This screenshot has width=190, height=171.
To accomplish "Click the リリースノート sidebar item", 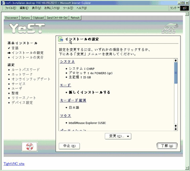I will tap(24, 98).
